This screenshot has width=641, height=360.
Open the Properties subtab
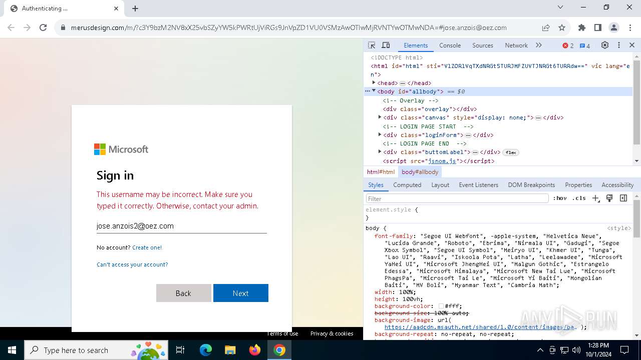[578, 185]
